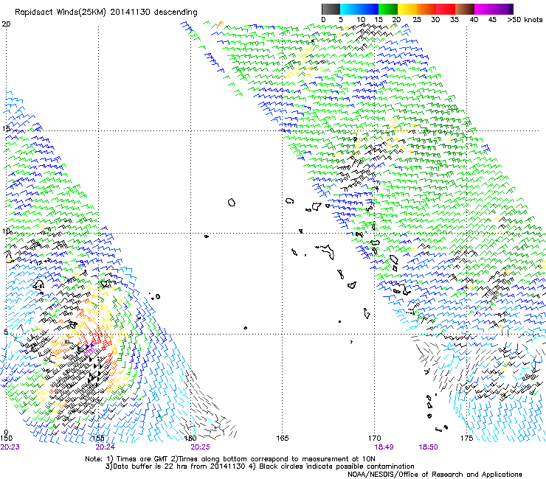
Task: Click the longitude label '170'
Action: click(x=375, y=438)
